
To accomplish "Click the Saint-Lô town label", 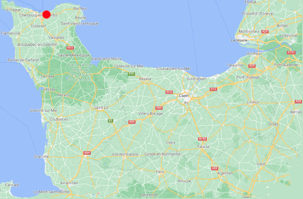I will tap(101, 107).
